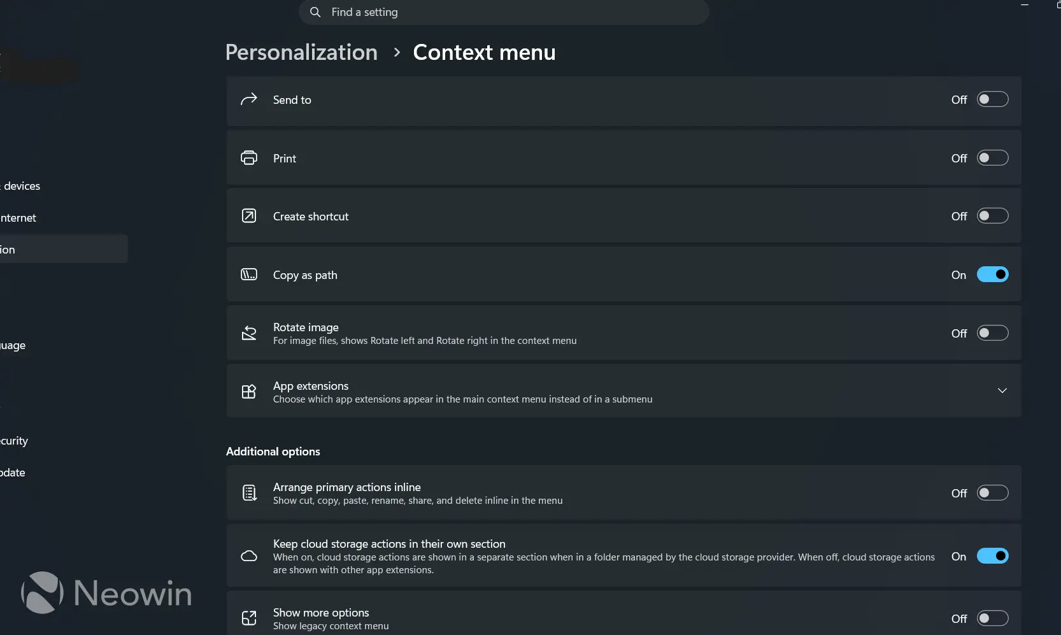Viewport: 1061px width, 635px height.
Task: Click the Show more options icon
Action: (249, 618)
